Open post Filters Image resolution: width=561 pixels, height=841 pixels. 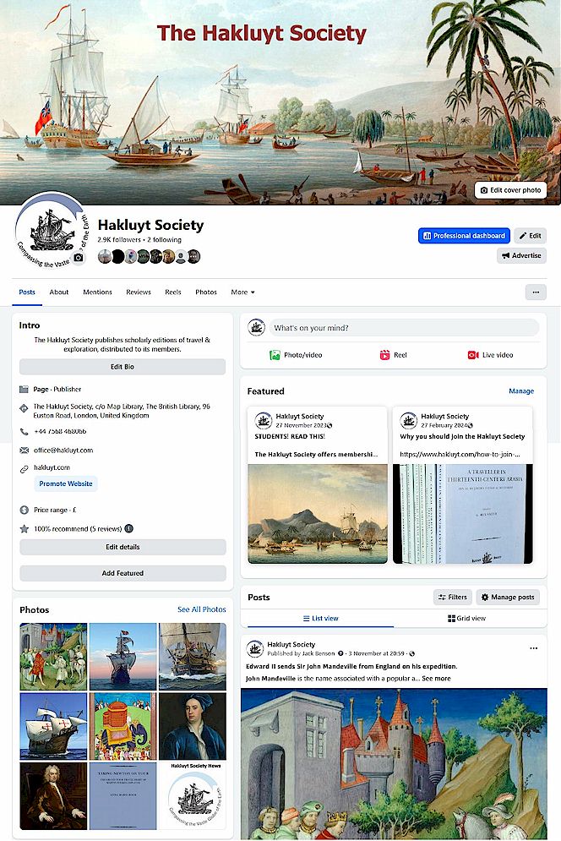tap(453, 597)
